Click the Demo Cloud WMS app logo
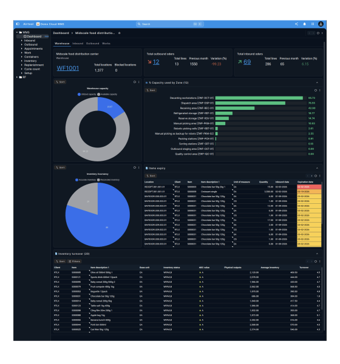The width and height of the screenshot is (340, 364). coord(38,24)
